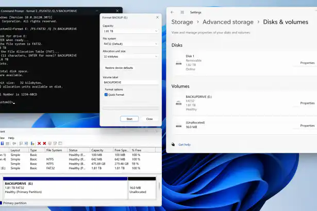
Task: Open Properties for Disk 1
Action: pos(307,63)
